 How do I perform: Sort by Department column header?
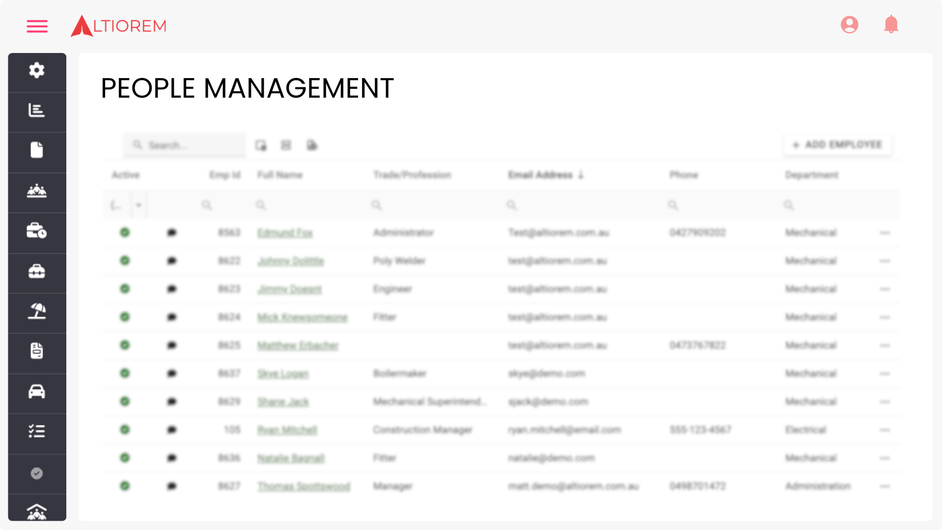811,175
